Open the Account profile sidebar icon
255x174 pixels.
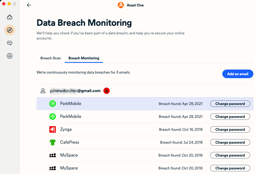(10, 56)
